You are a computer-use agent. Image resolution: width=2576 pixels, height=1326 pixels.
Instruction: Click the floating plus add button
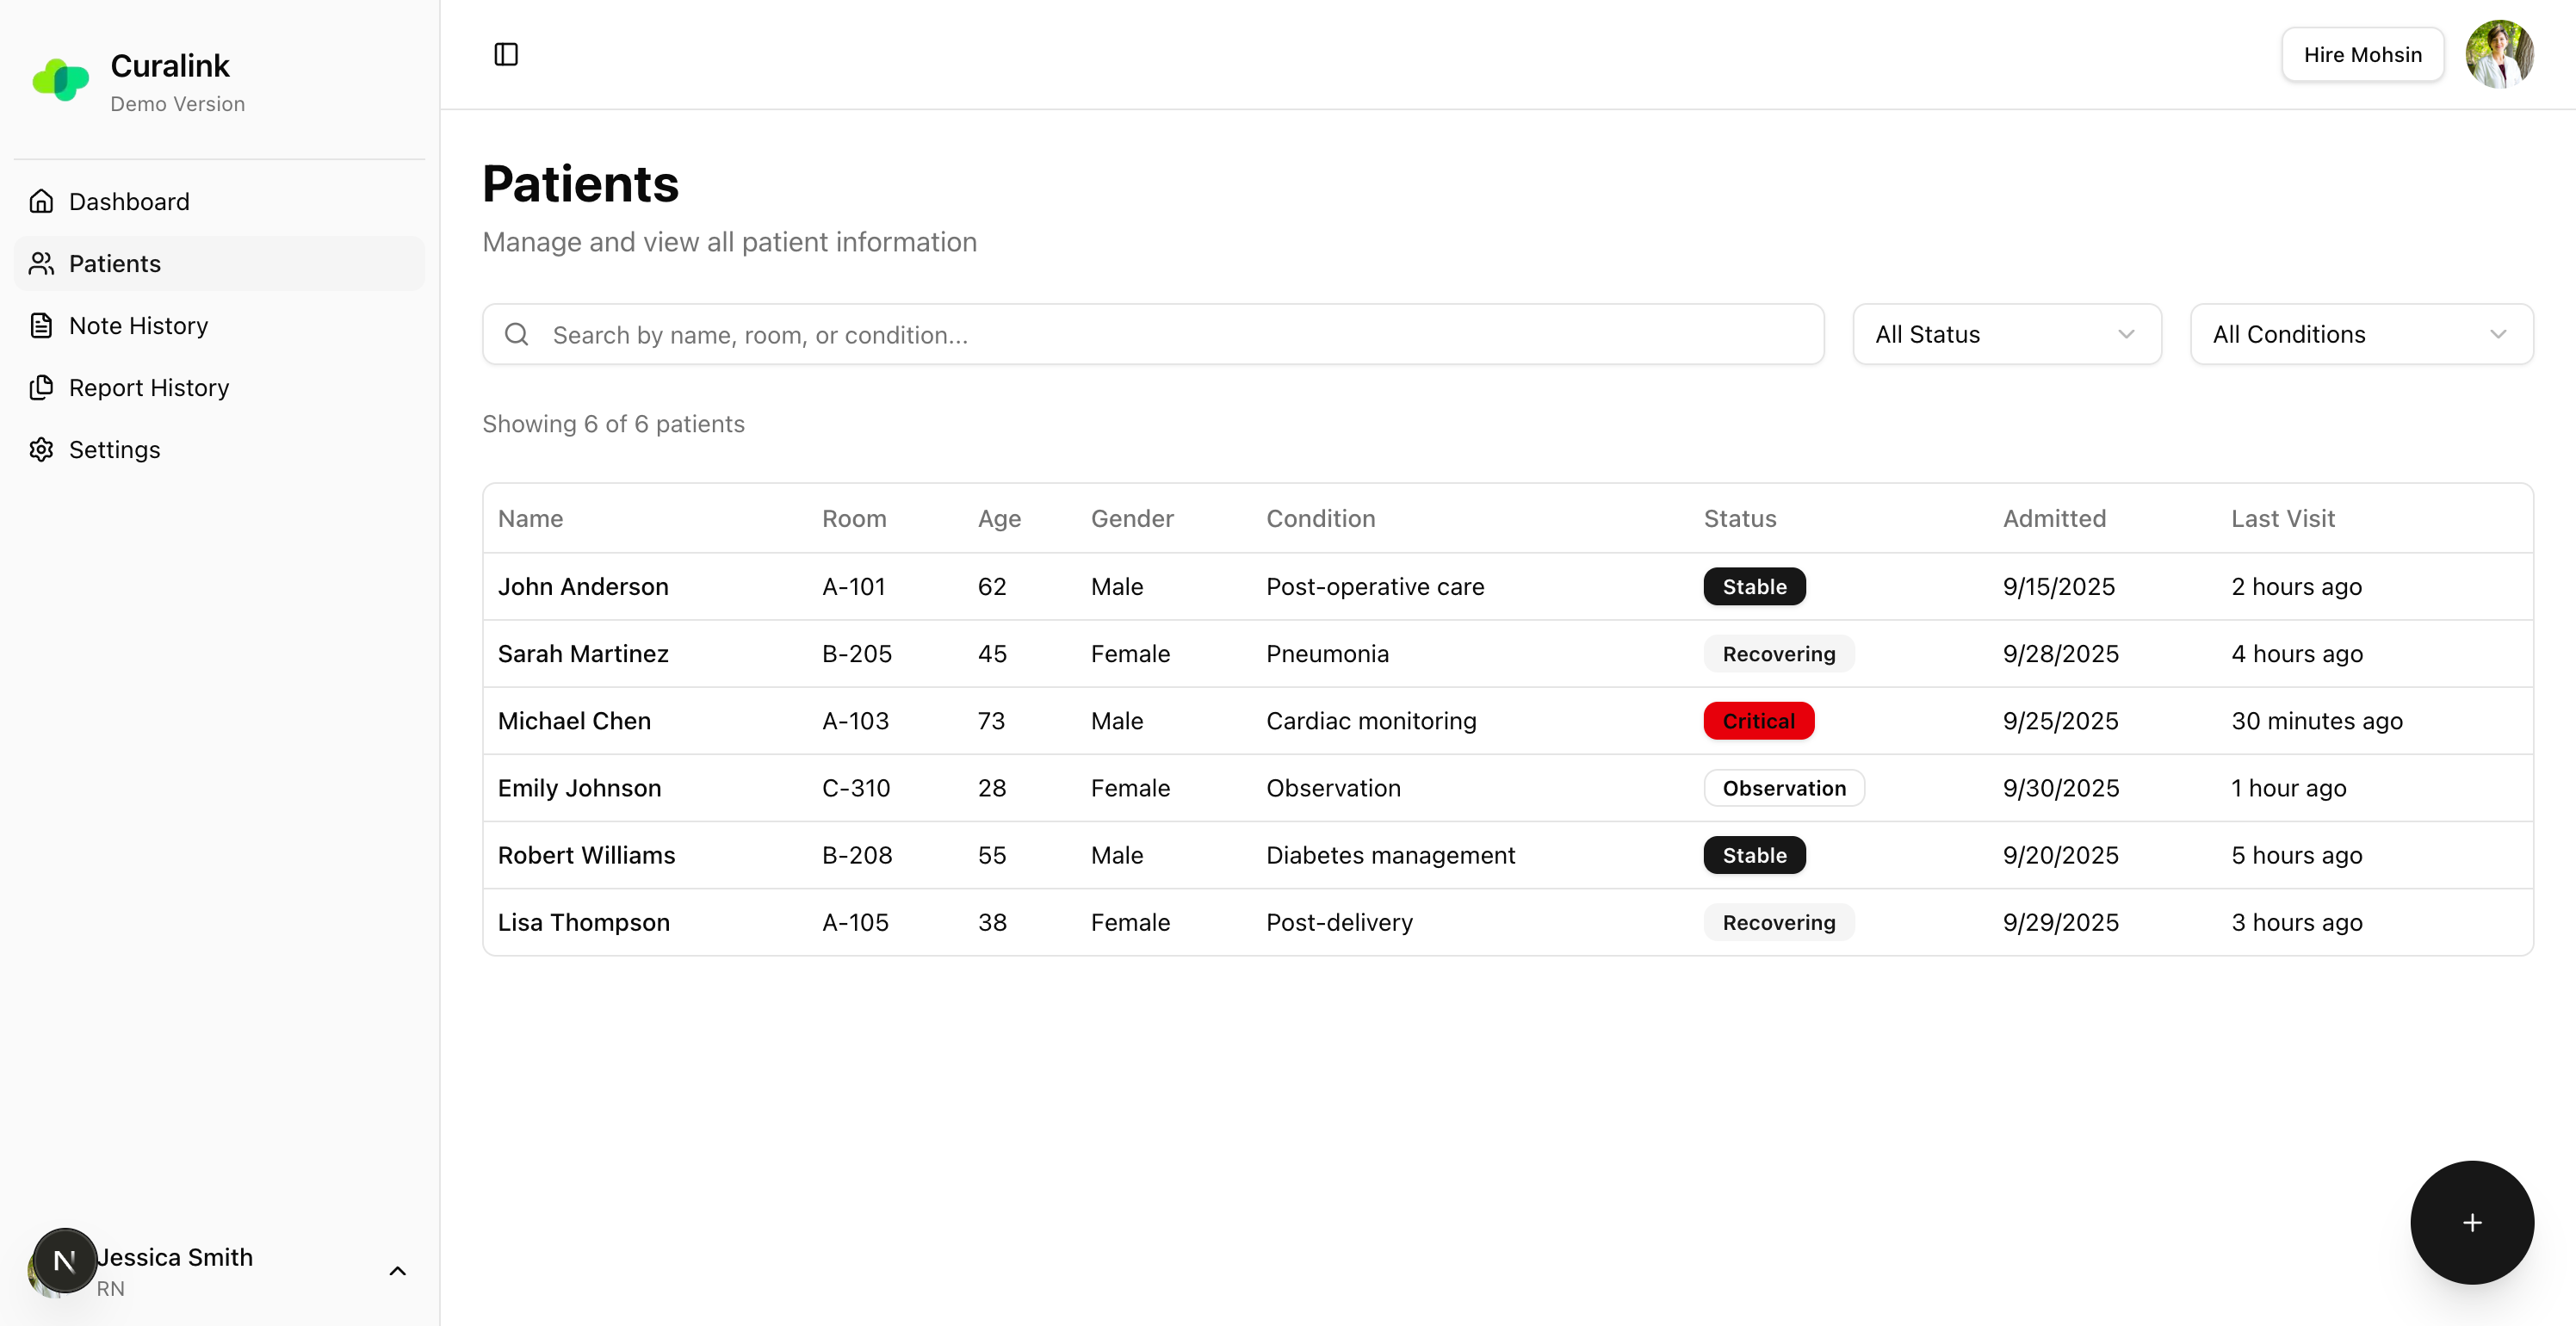(x=2471, y=1222)
